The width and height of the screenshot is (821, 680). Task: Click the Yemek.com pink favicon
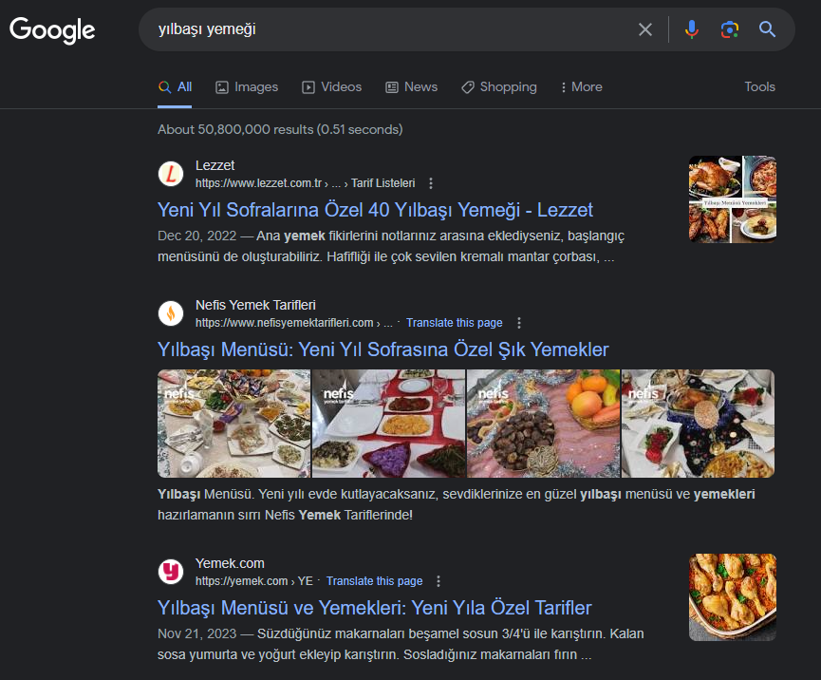pos(171,572)
